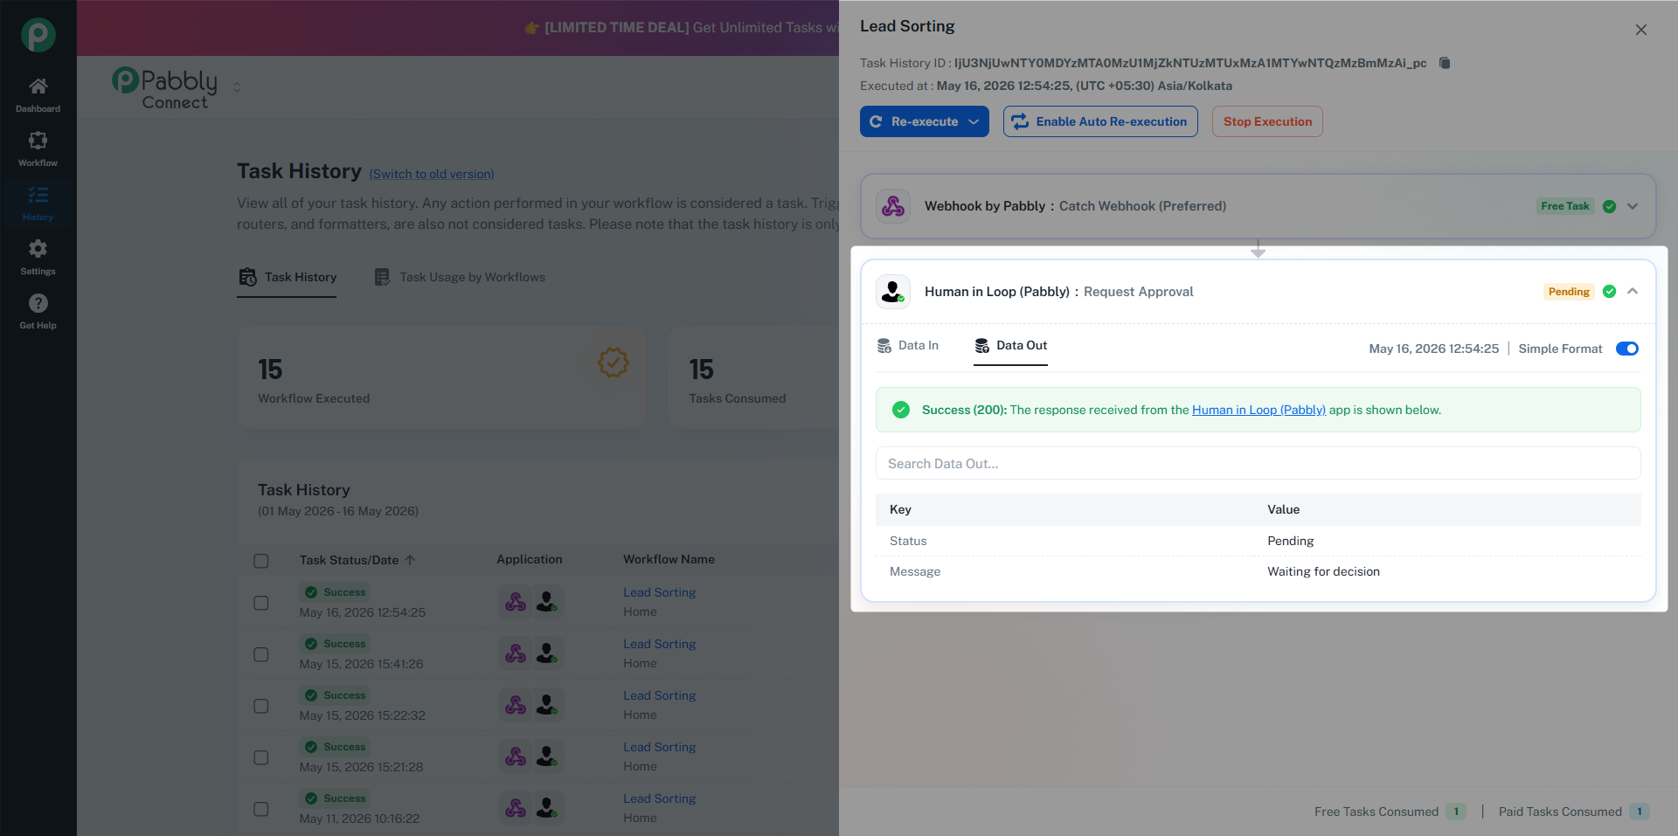Click the Webhook by Pabbly app icon
Viewport: 1678px width, 836px height.
click(x=893, y=206)
